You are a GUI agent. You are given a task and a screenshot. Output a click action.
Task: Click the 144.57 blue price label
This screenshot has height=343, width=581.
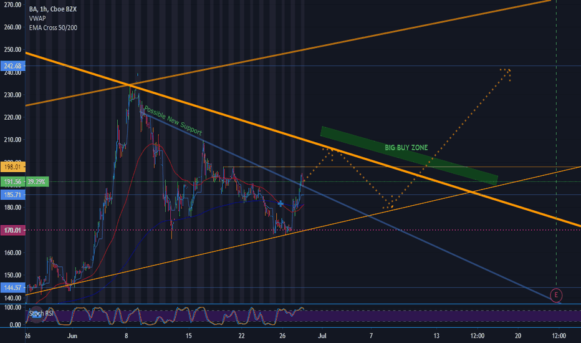point(12,287)
